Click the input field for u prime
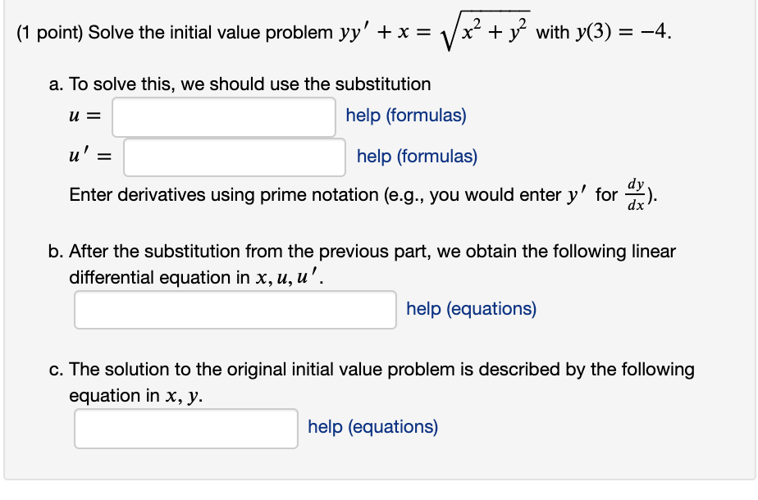The height and width of the screenshot is (500, 758). point(234,157)
